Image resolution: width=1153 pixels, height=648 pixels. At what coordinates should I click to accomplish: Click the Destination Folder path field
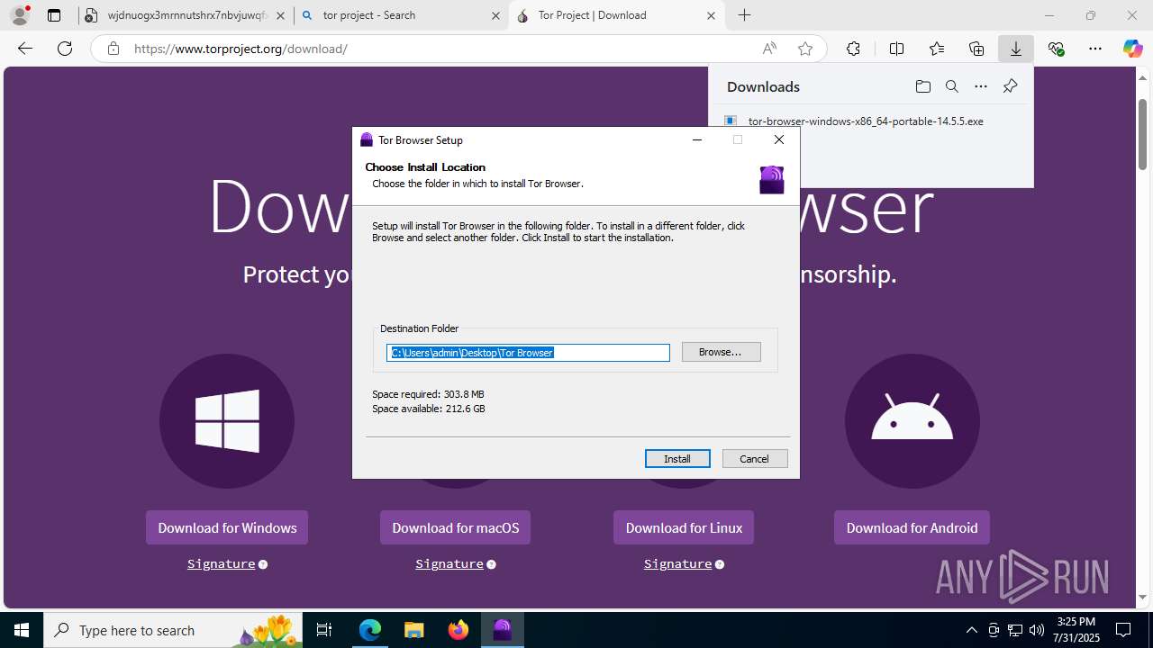coord(529,353)
